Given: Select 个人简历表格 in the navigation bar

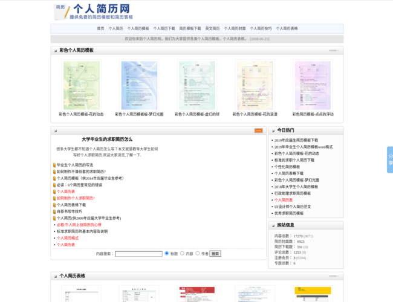Looking at the screenshot, I should coord(287,28).
